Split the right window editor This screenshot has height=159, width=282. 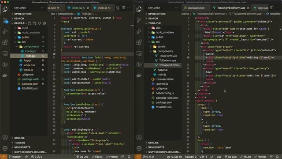272,8
